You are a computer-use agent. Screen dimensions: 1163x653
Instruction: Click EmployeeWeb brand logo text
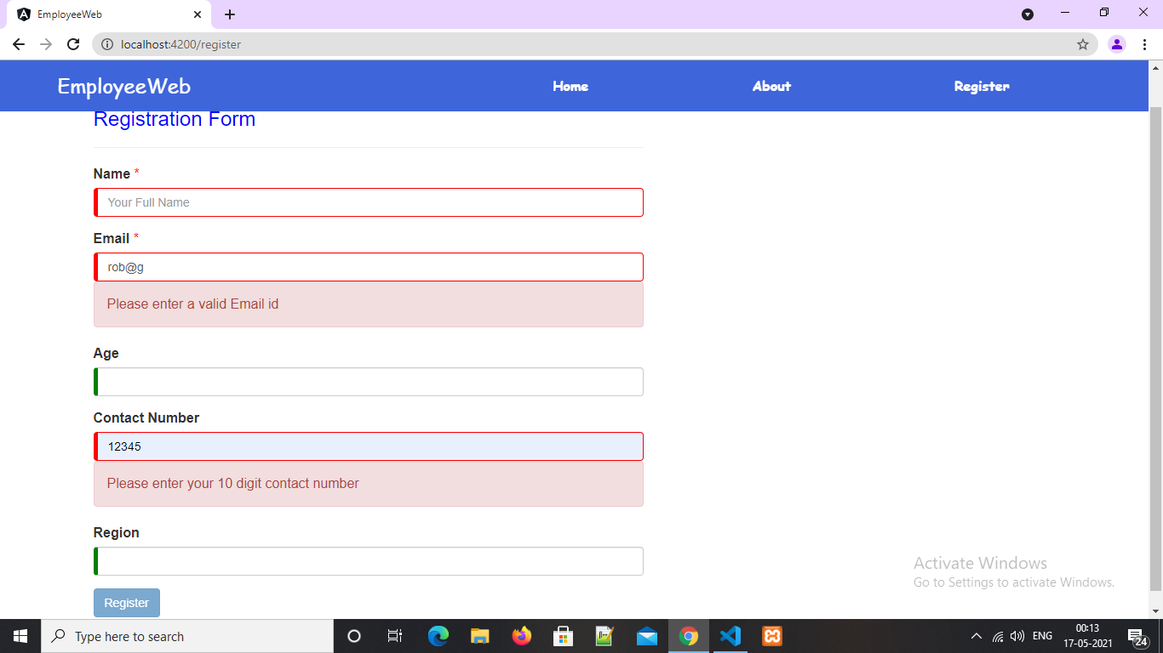click(124, 86)
